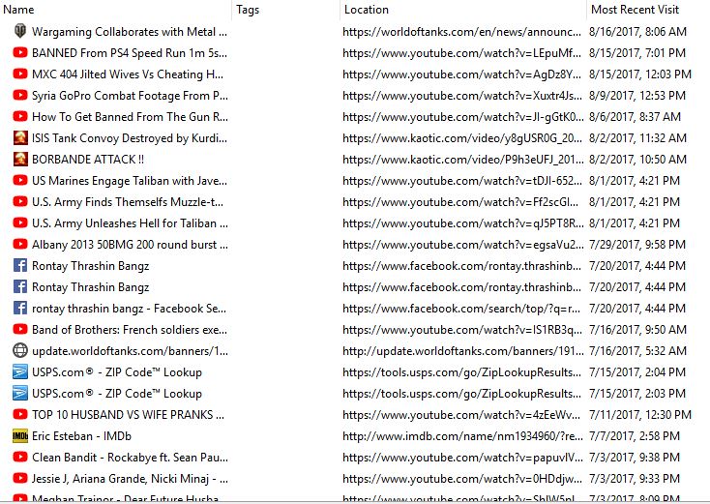Select U.S. Army Unleashes Hell title
The height and width of the screenshot is (504, 710).
coord(130,223)
